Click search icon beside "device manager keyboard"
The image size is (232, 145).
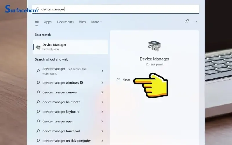38,112
